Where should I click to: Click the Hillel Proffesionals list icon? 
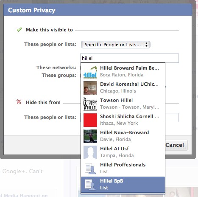(x=90, y=169)
